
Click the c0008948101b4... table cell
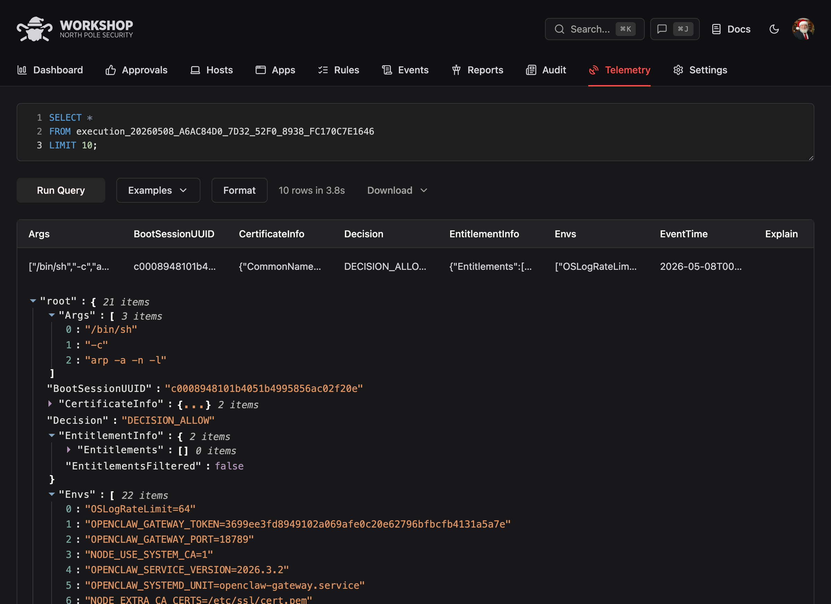tap(175, 266)
